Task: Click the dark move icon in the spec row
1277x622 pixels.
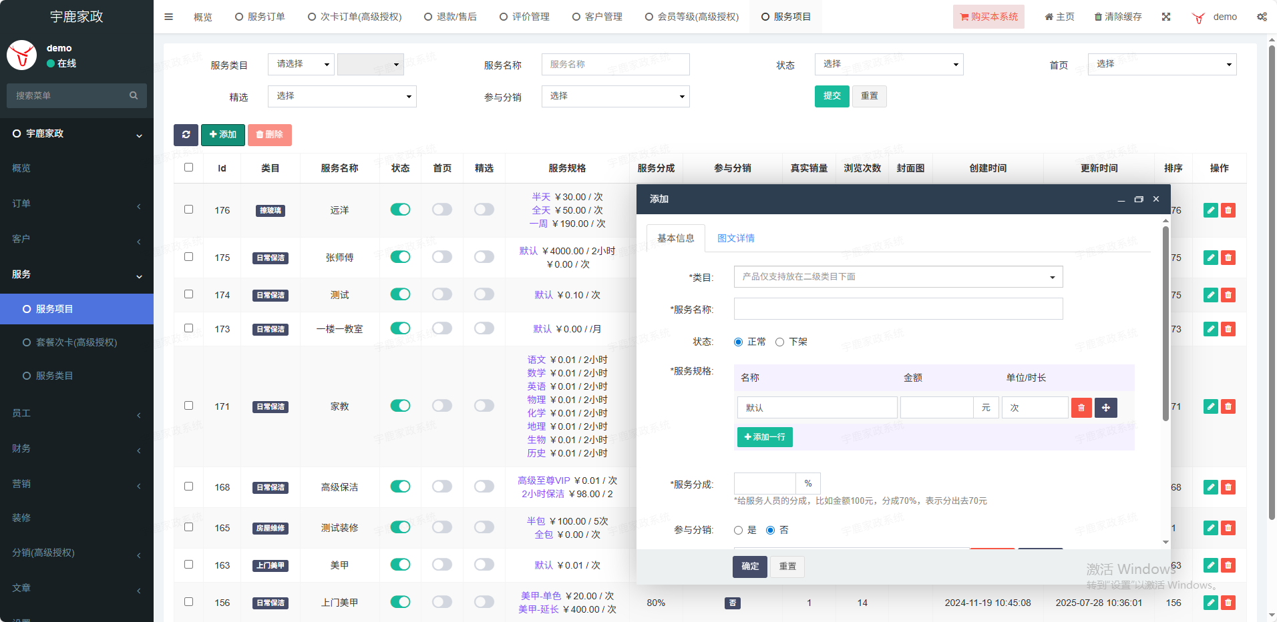Action: [x=1106, y=408]
